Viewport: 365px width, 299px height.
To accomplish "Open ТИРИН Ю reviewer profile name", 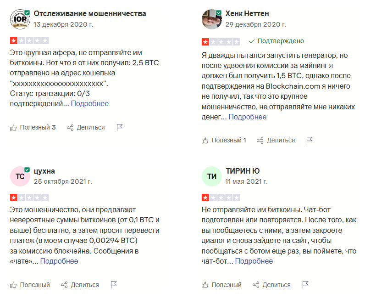I will pyautogui.click(x=243, y=171).
